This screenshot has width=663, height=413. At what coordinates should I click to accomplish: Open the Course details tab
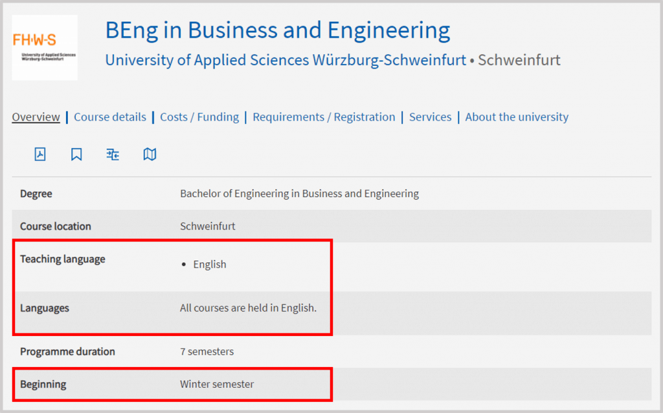110,117
